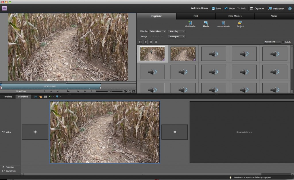
Task: Select the scissors split clip tool
Action: coord(126,91)
